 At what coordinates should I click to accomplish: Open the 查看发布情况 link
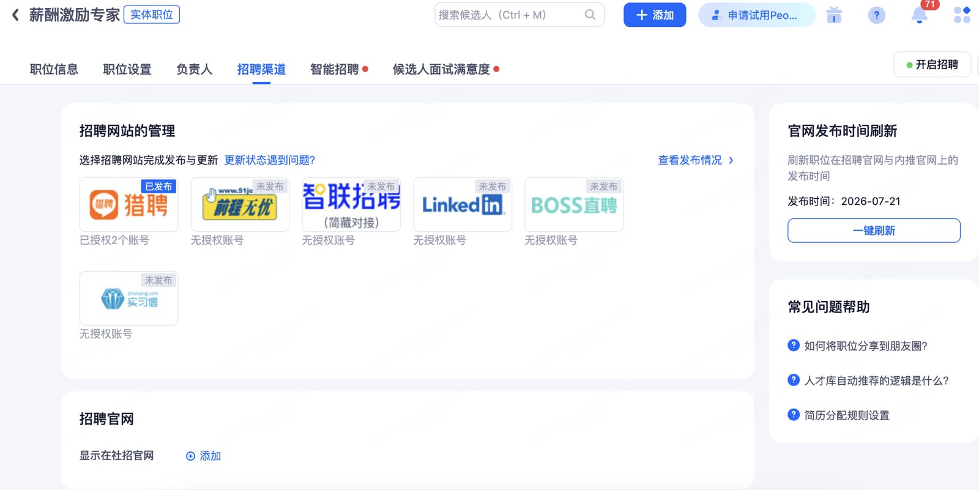point(690,160)
